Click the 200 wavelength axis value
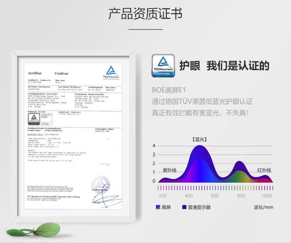This screenshot has width=291, height=243. [x=163, y=196]
